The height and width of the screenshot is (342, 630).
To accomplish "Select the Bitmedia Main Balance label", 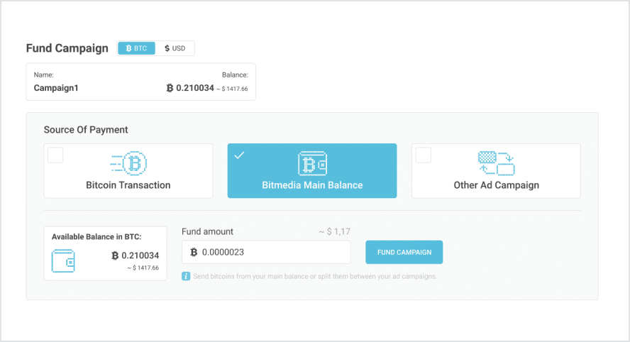I will (x=312, y=185).
